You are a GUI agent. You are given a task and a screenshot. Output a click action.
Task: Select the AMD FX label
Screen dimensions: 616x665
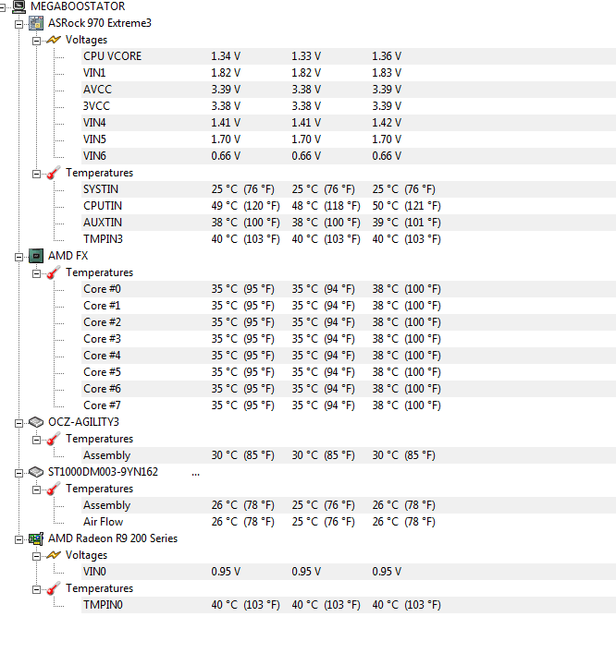point(68,256)
